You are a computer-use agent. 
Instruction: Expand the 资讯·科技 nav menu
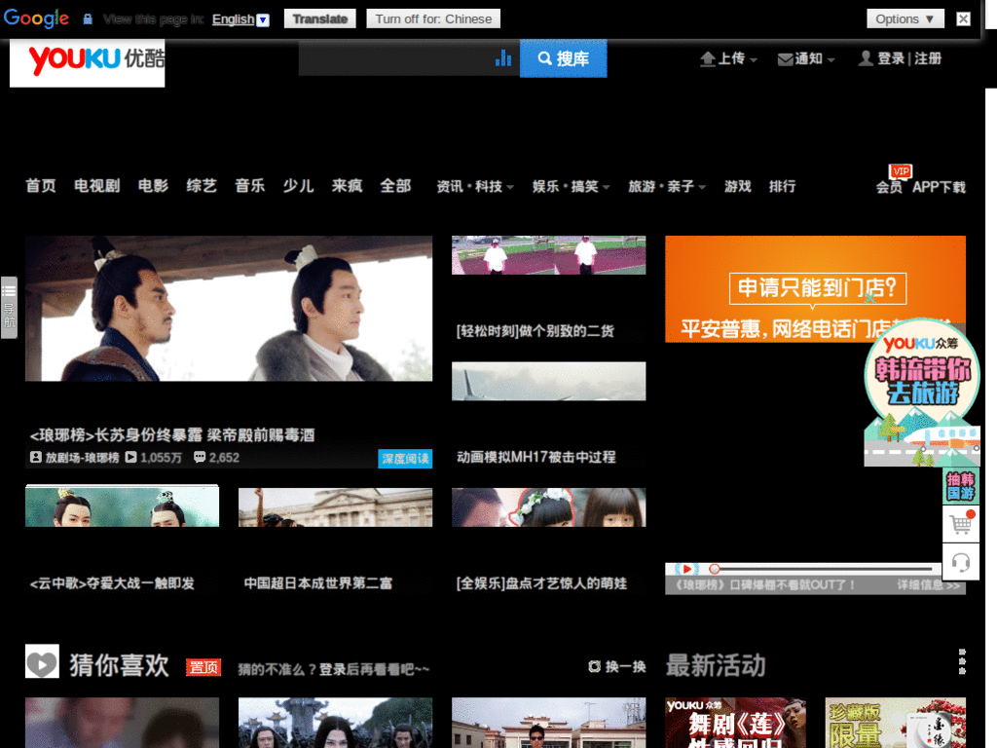[474, 186]
